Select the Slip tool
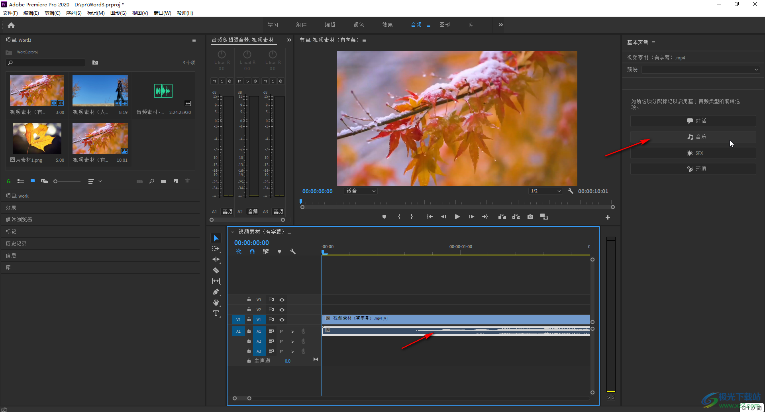The image size is (765, 412). (x=216, y=281)
